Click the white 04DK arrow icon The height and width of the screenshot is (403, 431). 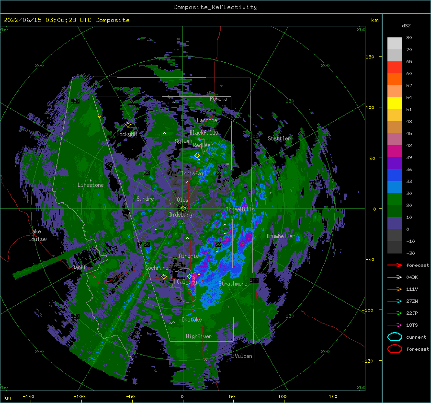[x=395, y=277]
